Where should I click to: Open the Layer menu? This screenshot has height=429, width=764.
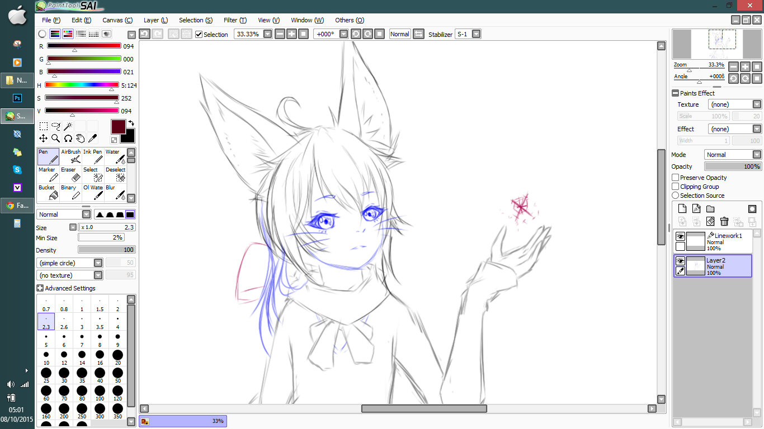[x=155, y=20]
